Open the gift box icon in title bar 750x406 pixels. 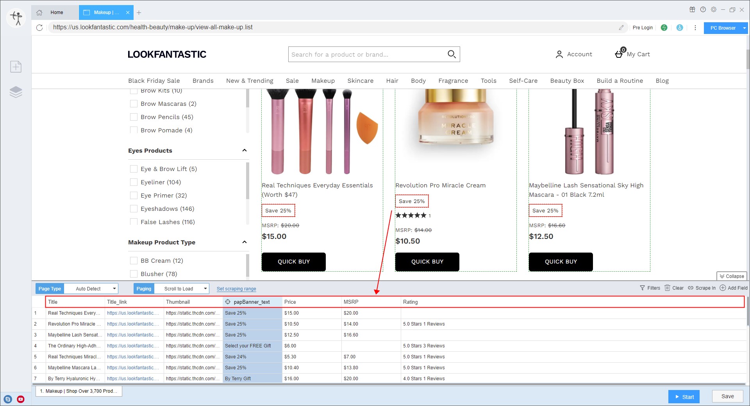[x=692, y=9]
